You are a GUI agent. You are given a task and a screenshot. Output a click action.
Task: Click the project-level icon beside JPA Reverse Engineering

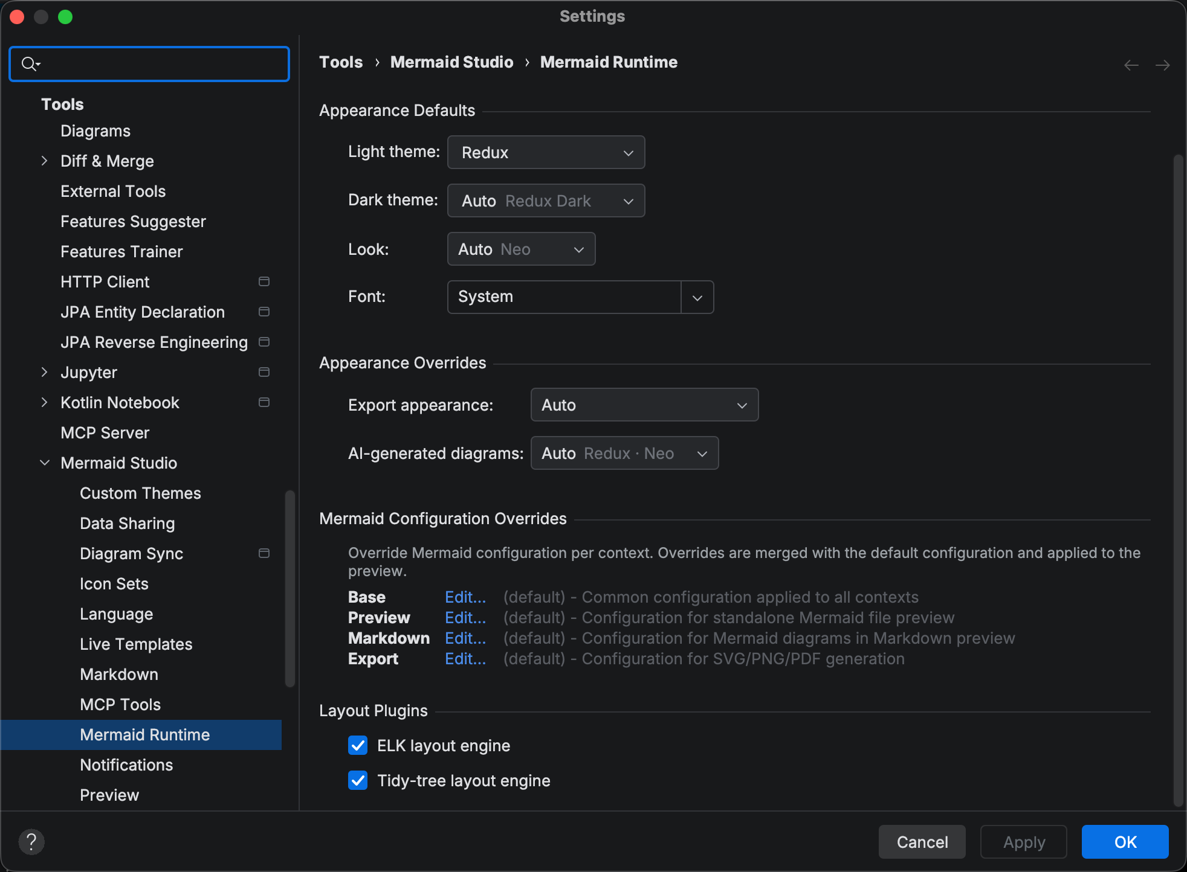click(x=264, y=342)
